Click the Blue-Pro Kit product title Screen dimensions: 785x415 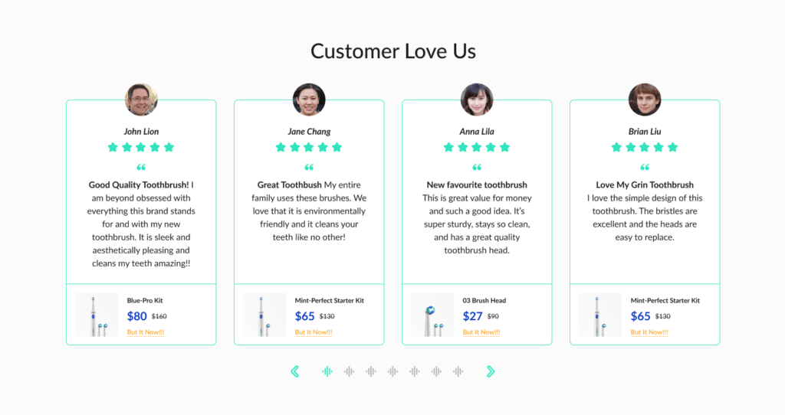click(x=145, y=300)
